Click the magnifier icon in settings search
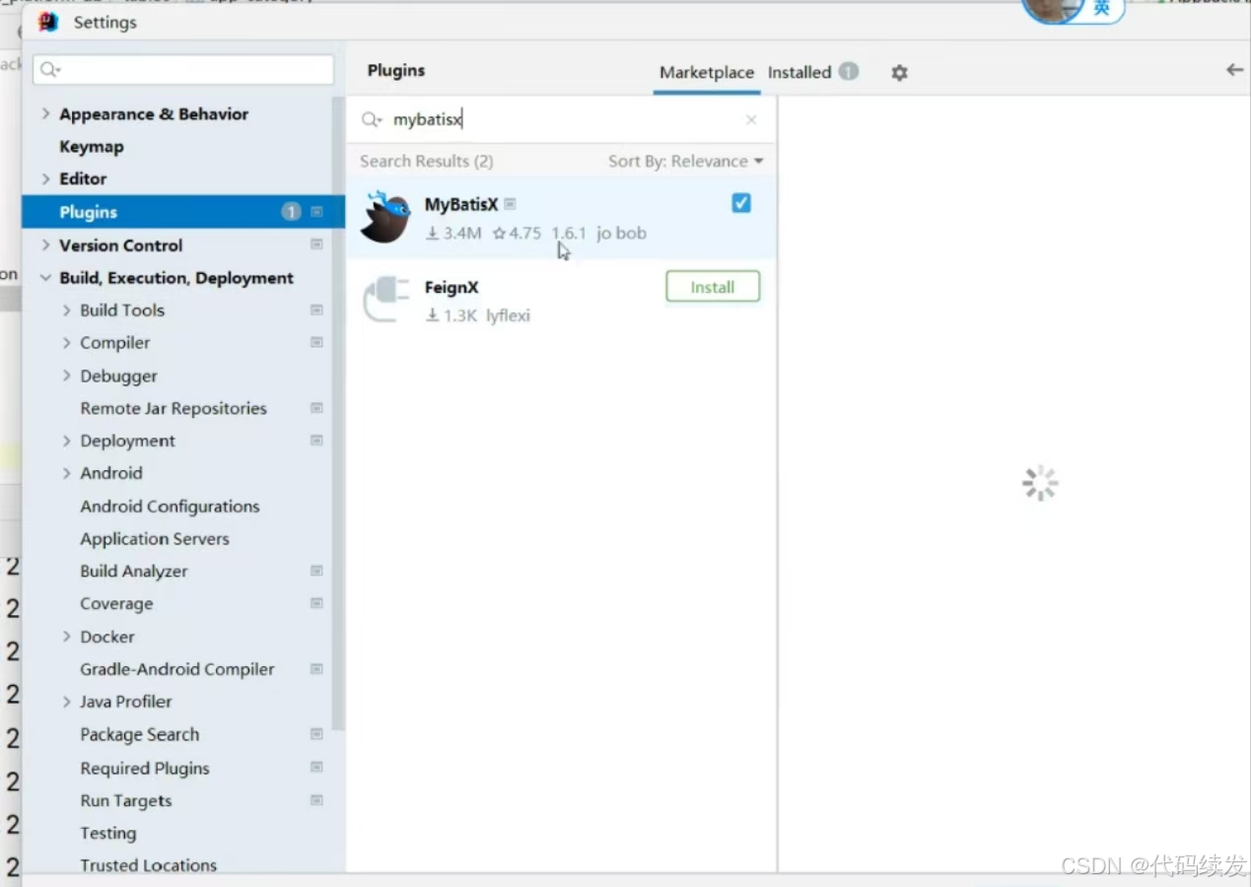 48,70
